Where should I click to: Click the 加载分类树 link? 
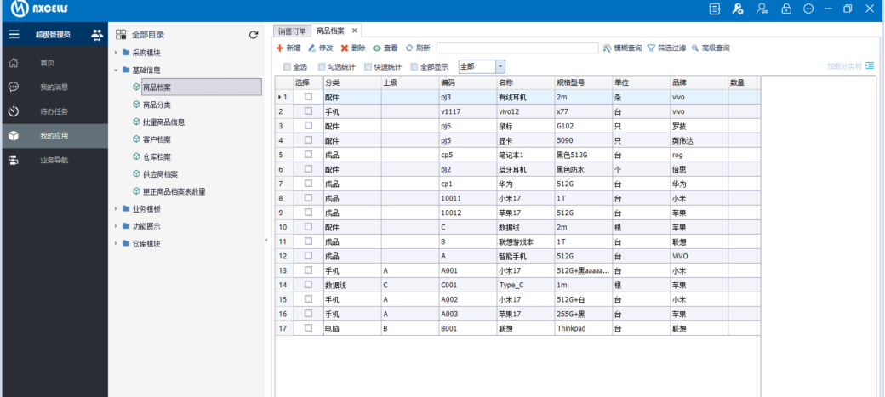coord(844,66)
